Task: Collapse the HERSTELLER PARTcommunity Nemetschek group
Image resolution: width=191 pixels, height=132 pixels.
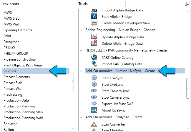Action: coord(81,51)
